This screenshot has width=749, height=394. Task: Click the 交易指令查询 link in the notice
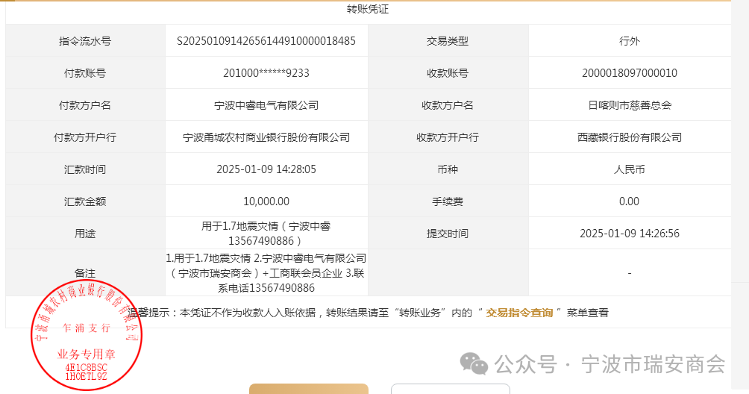coord(519,313)
